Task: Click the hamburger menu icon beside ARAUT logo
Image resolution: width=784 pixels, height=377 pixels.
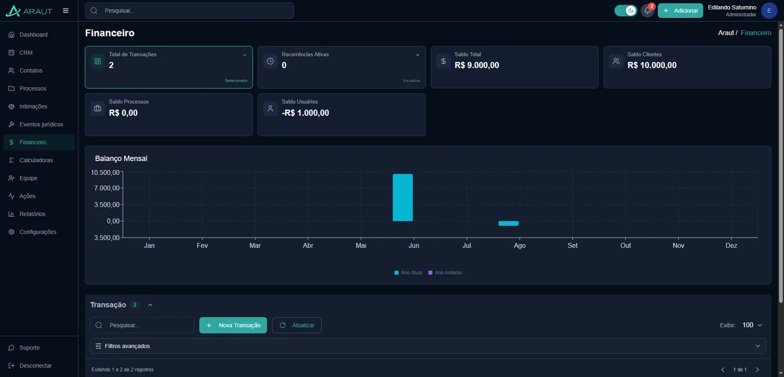Action: pyautogui.click(x=66, y=11)
